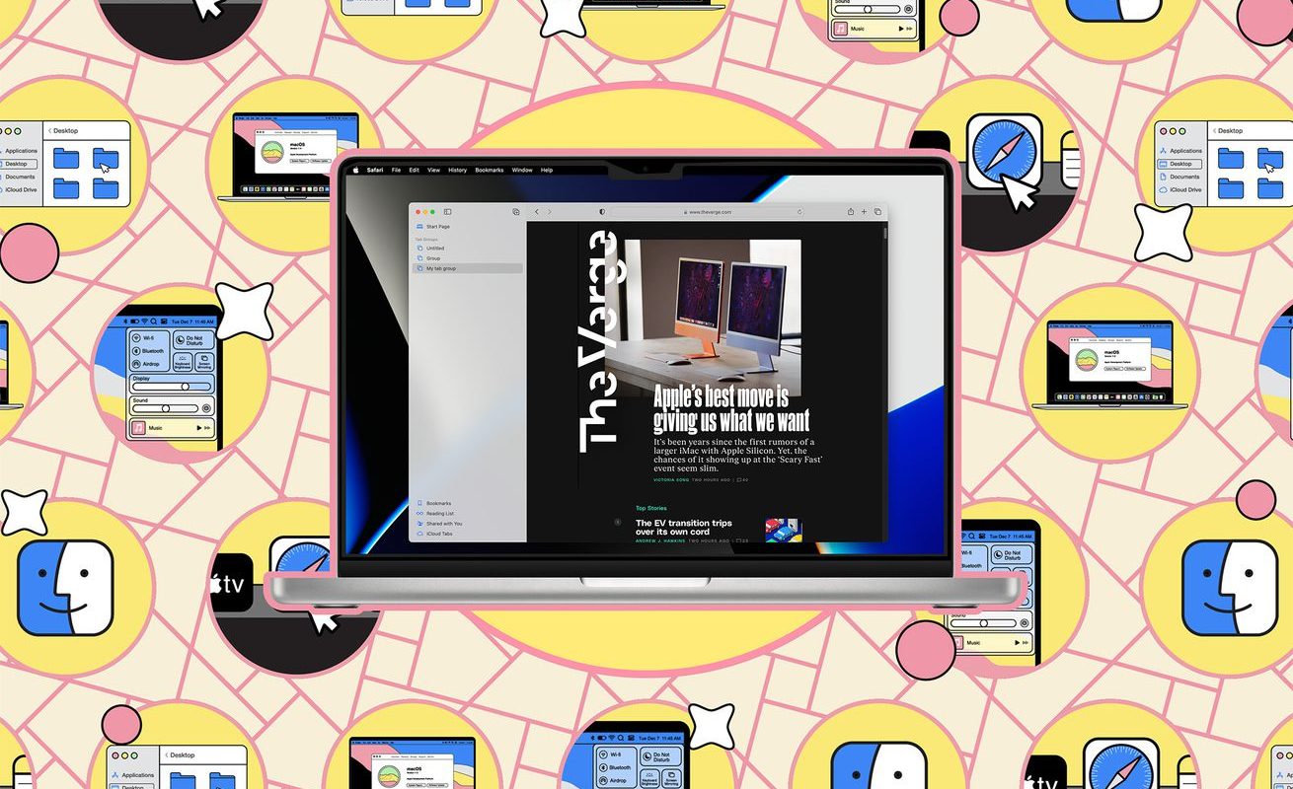Screen dimensions: 1293x789
Task: Click the Top Stories heading
Action: pos(650,508)
